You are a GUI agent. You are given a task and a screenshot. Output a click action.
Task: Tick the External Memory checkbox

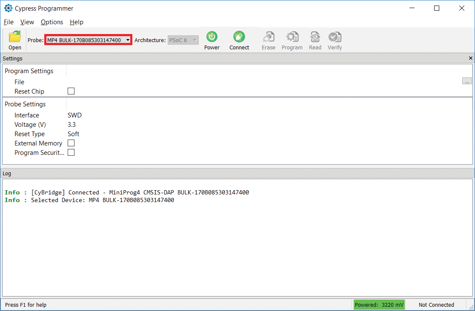point(71,143)
